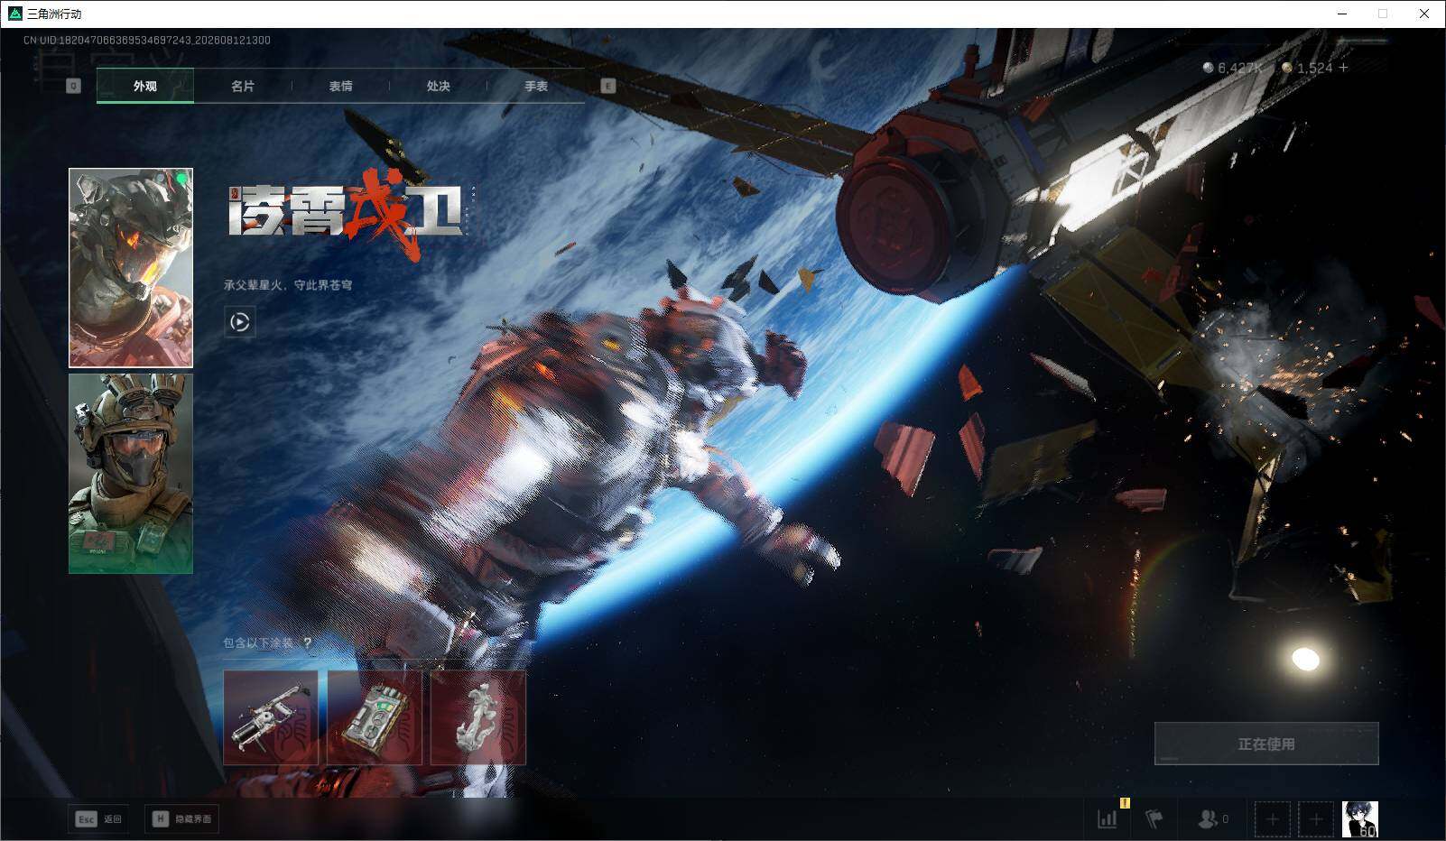Click the plus icon to add currency

tap(1344, 68)
